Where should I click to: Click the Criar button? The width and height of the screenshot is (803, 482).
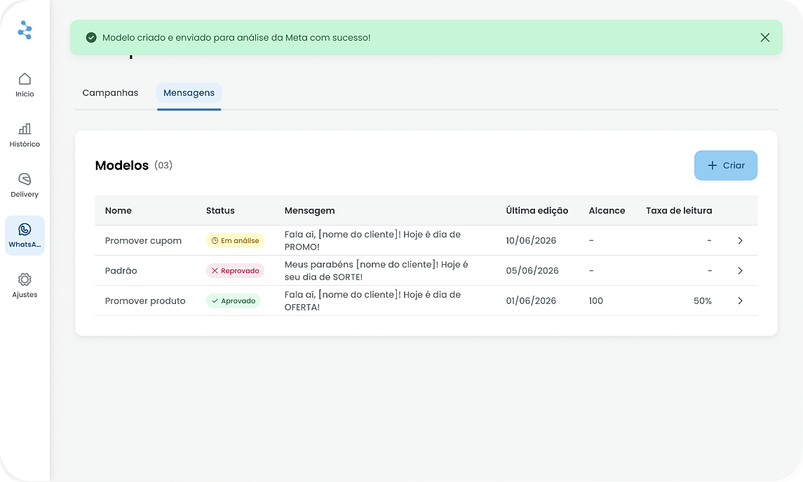pos(726,165)
